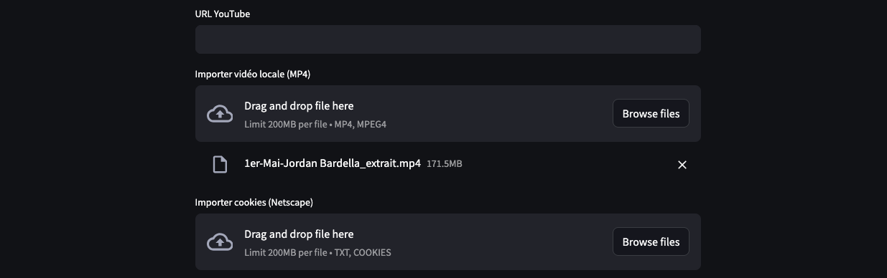Click the 'MP4, MPEG4' limit hint text
Viewport: 887px width, 278px height.
361,125
